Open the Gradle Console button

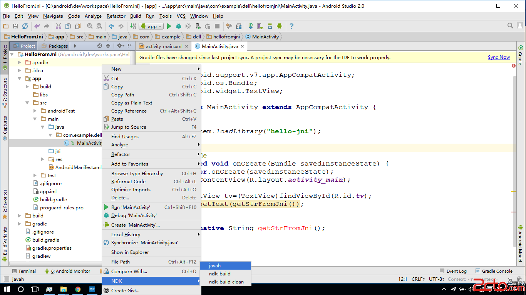[x=494, y=271]
